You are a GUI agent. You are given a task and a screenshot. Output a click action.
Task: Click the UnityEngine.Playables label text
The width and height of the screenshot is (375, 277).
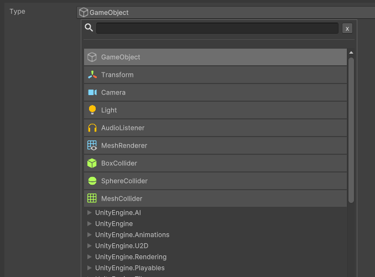[130, 268]
